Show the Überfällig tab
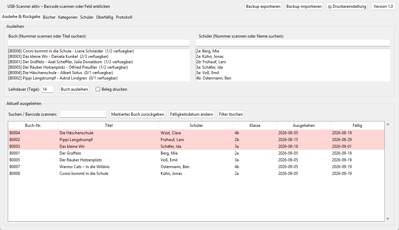Image resolution: width=399 pixels, height=230 pixels. pos(104,17)
